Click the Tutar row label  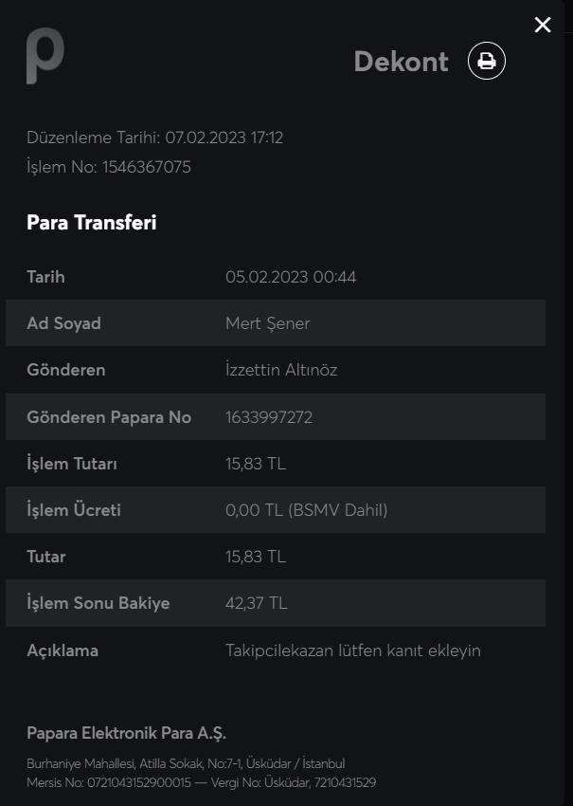pyautogui.click(x=46, y=557)
